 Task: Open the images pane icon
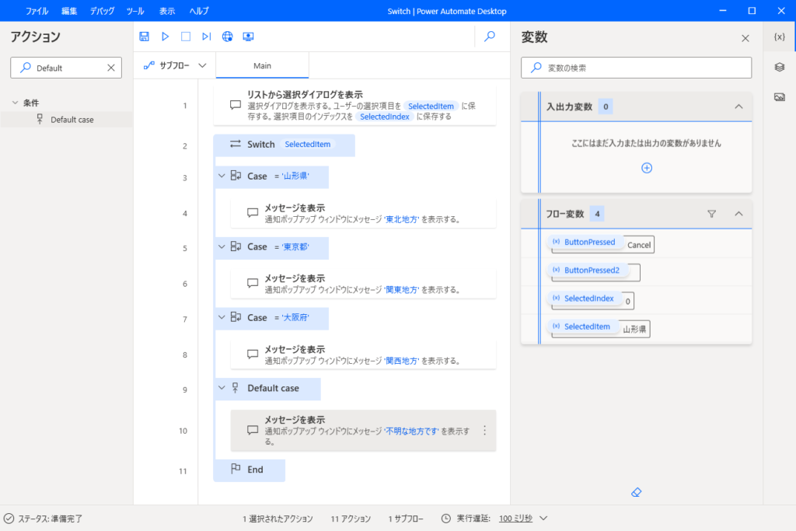[779, 96]
